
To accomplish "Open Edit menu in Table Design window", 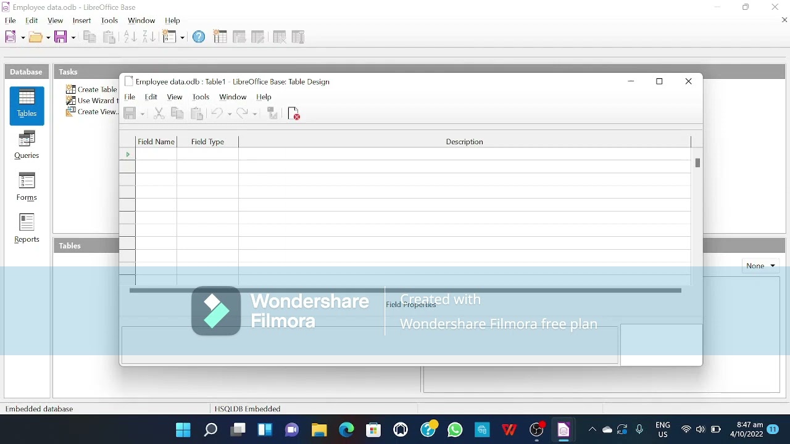I will 151,97.
